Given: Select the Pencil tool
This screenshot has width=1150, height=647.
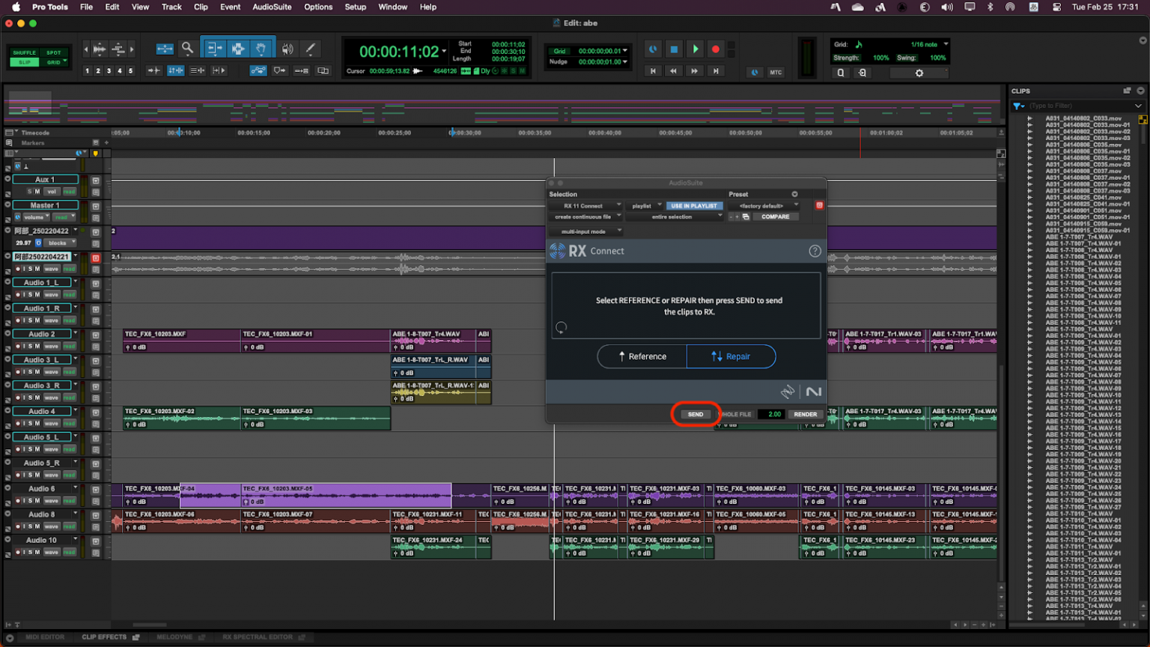Looking at the screenshot, I should [310, 47].
